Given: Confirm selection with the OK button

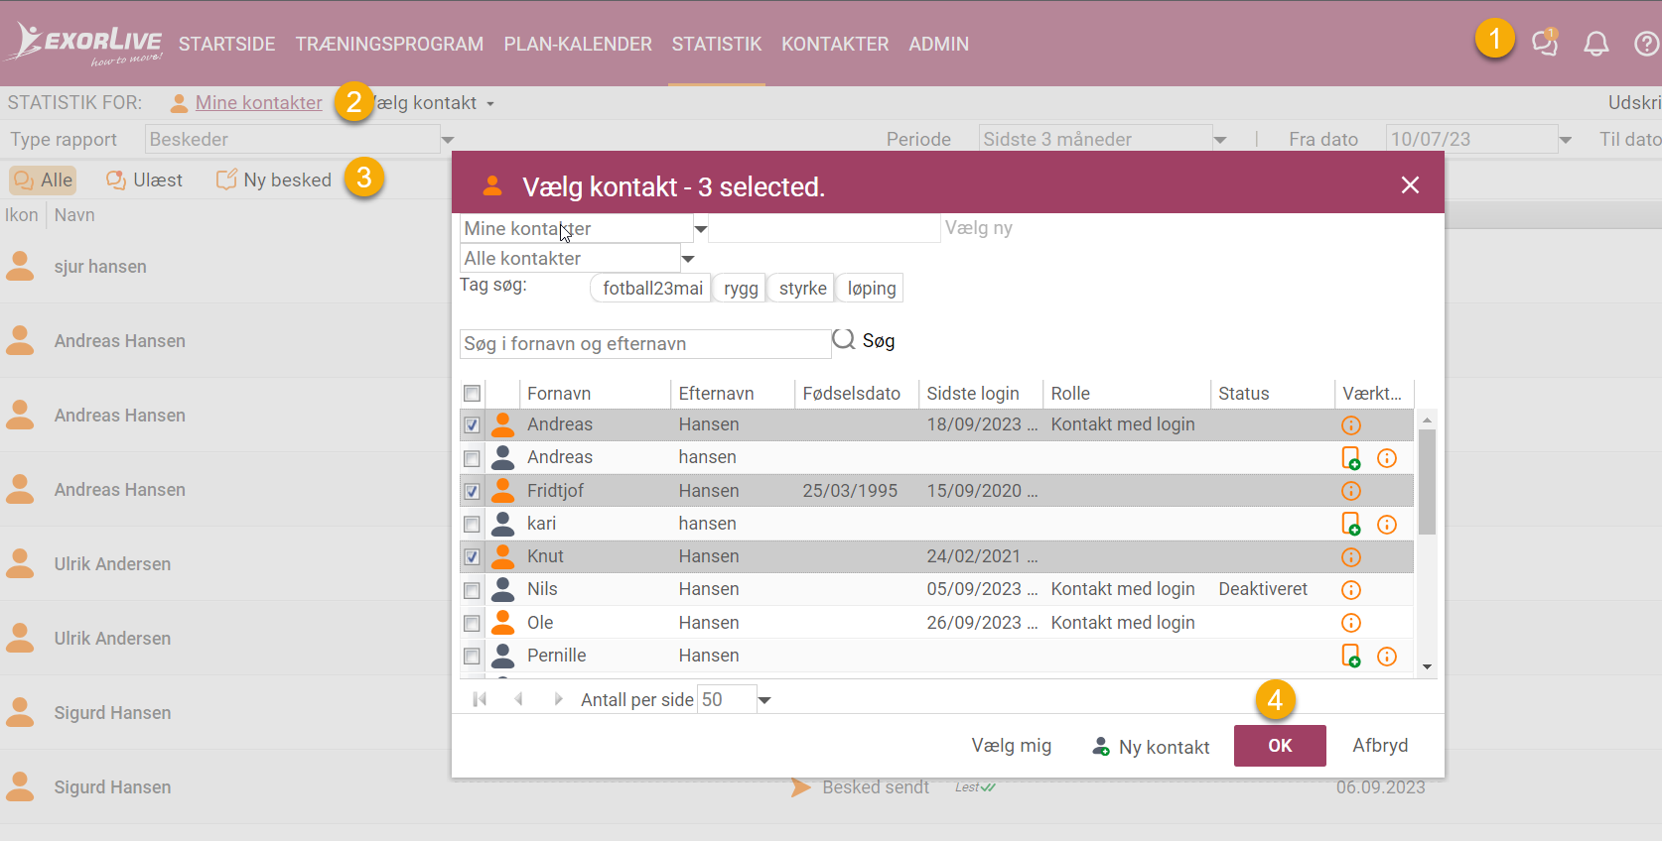Looking at the screenshot, I should 1280,746.
